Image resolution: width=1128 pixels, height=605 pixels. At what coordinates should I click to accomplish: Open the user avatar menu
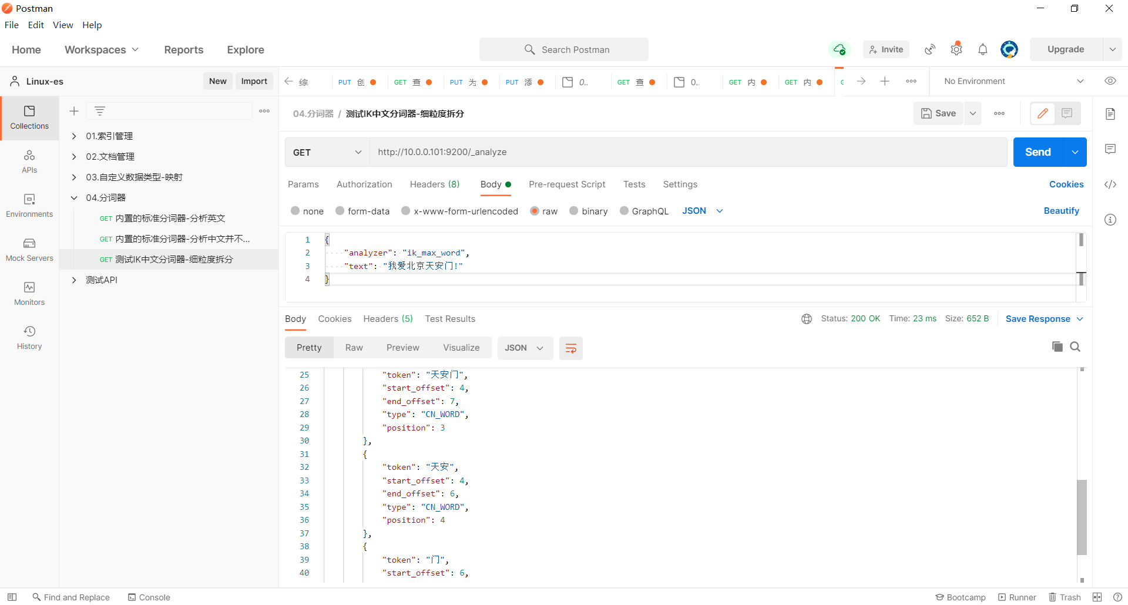tap(1009, 49)
